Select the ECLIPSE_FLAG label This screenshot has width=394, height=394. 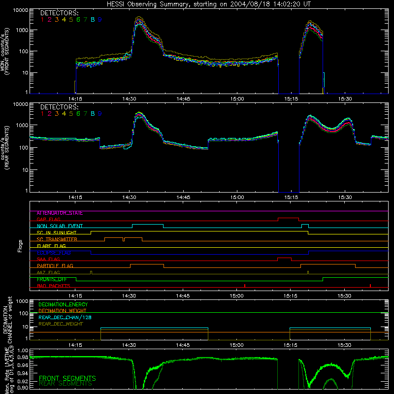(54, 253)
